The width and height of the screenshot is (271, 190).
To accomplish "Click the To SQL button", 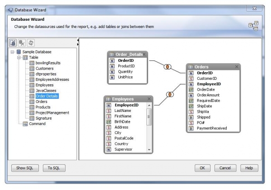I will 54,168.
